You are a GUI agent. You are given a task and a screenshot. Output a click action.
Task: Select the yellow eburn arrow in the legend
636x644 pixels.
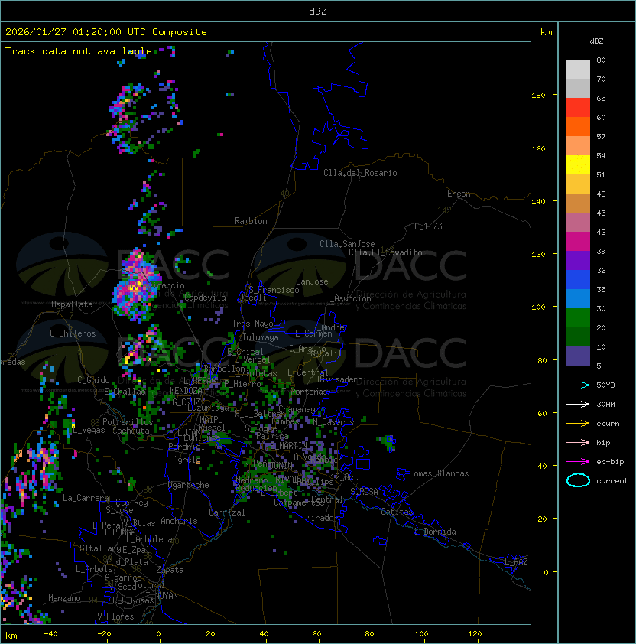coord(578,424)
